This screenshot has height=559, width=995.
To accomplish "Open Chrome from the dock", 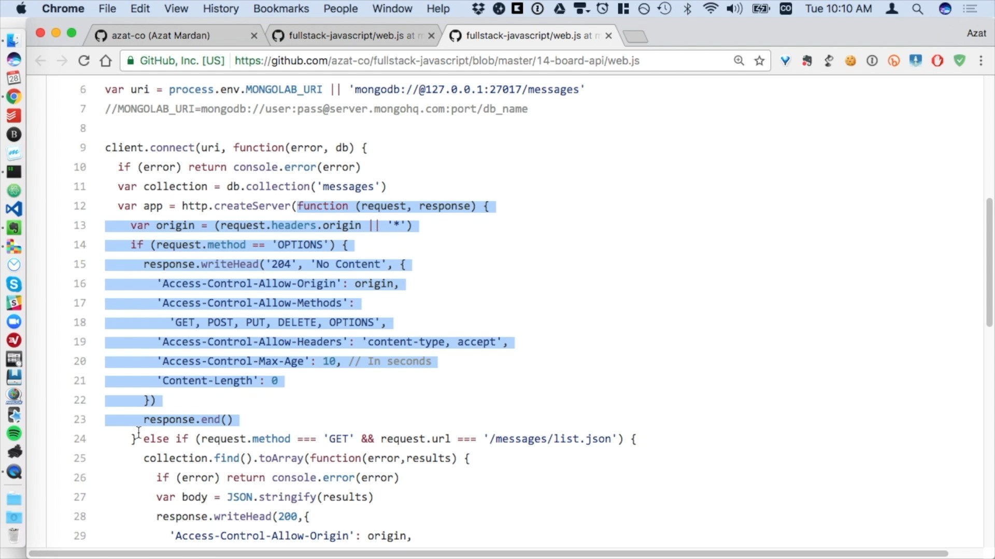I will (x=14, y=97).
